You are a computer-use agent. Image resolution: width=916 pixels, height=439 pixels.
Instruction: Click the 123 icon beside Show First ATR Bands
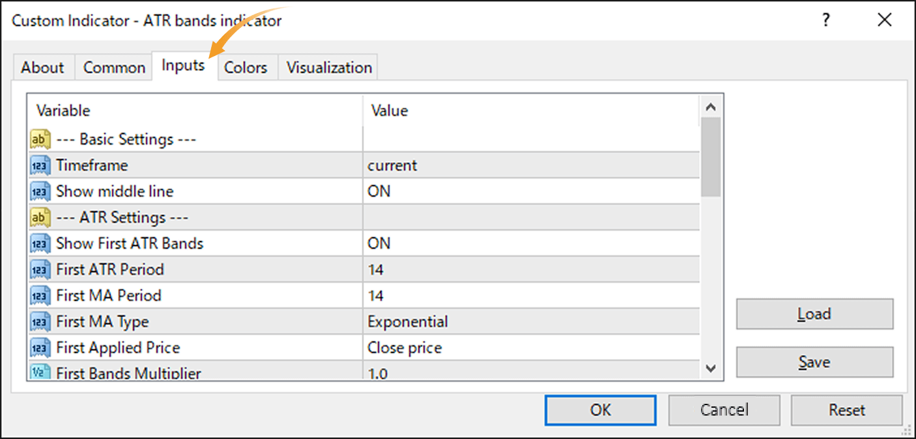pos(40,243)
